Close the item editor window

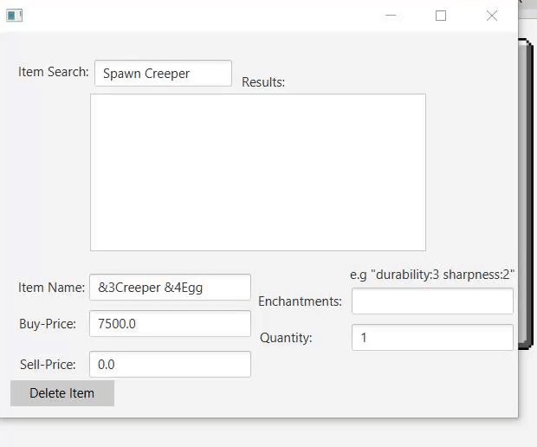[492, 16]
